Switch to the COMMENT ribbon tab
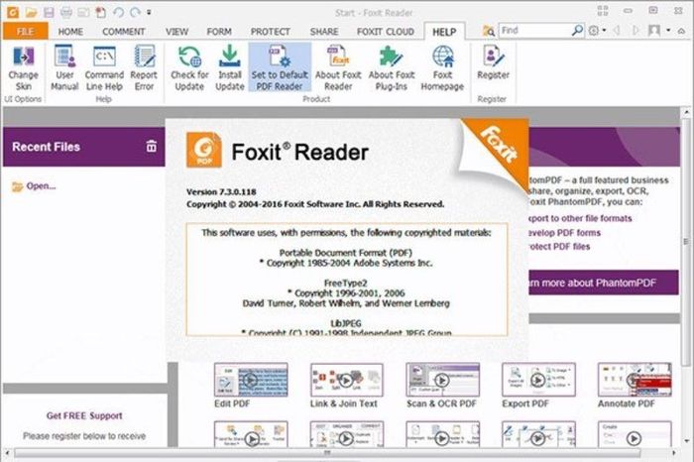 123,32
